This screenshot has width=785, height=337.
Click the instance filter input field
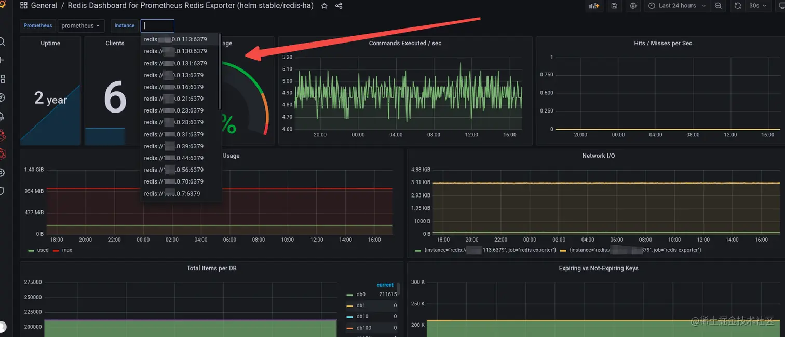(157, 25)
